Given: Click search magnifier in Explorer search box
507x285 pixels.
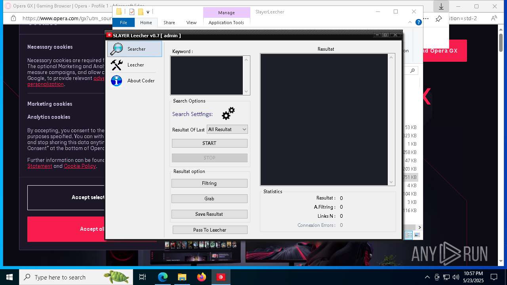Looking at the screenshot, I should click(412, 70).
